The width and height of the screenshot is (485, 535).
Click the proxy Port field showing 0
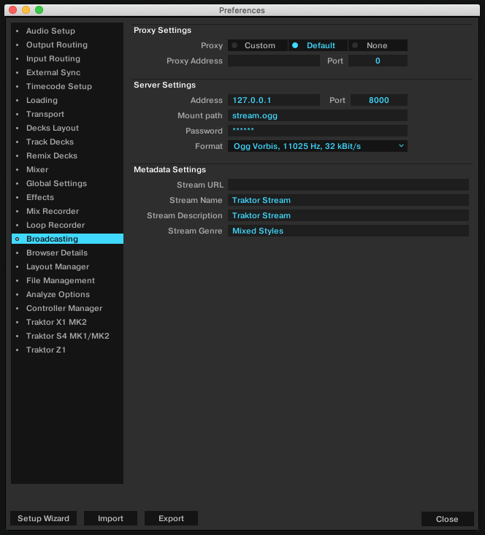click(x=378, y=61)
